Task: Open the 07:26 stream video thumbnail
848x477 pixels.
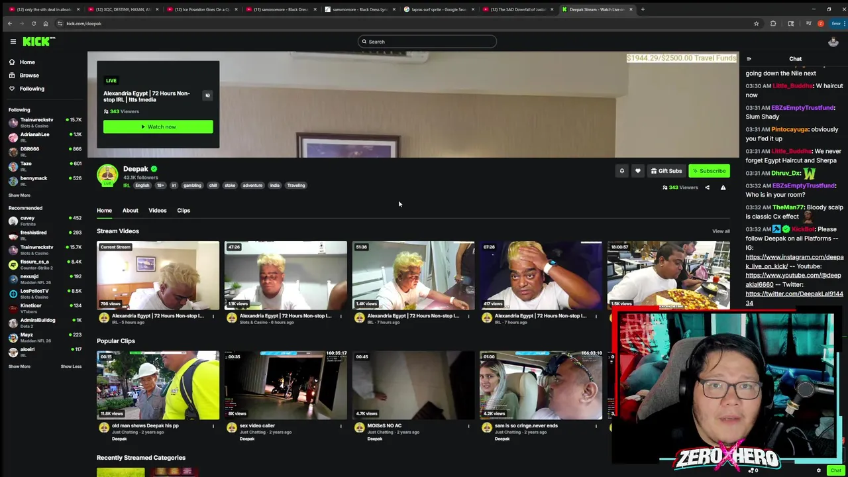Action: (x=541, y=276)
